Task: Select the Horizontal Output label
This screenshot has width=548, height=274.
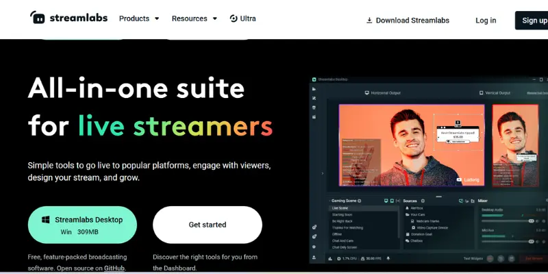Action: point(383,93)
